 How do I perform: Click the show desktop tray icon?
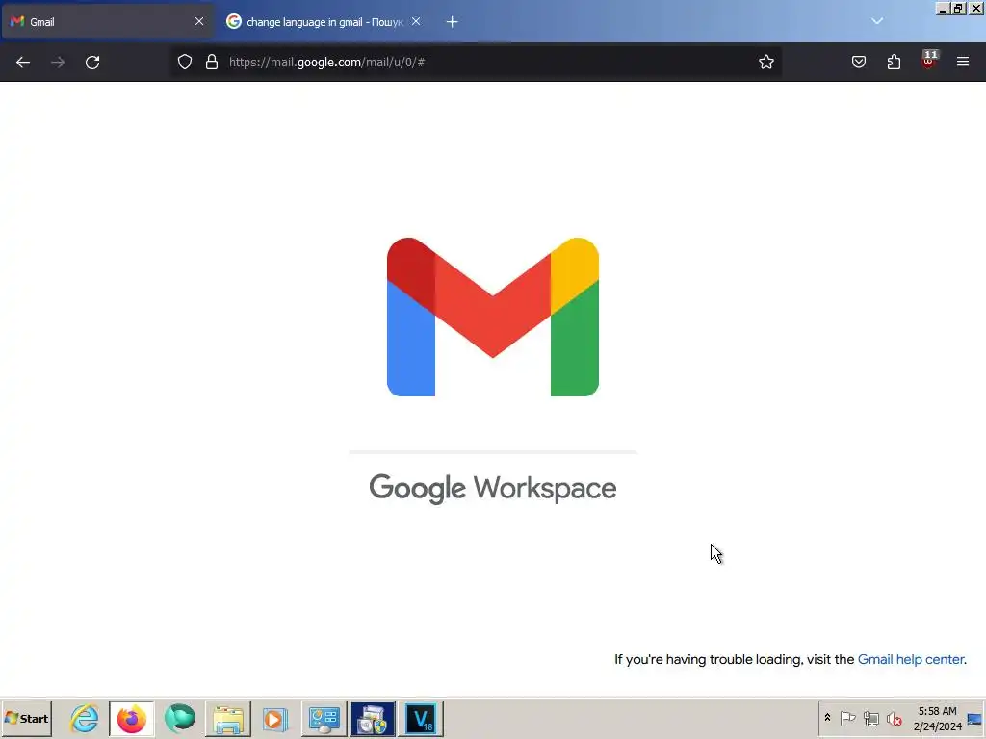[x=976, y=718]
